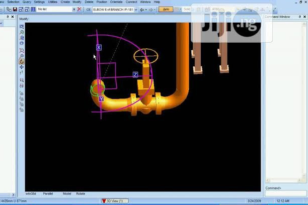Click the zoom to selection magnifier icon
The width and height of the screenshot is (308, 205).
click(22, 32)
